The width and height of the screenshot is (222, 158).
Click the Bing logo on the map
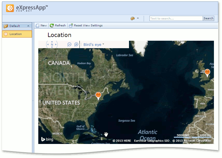(x=47, y=139)
